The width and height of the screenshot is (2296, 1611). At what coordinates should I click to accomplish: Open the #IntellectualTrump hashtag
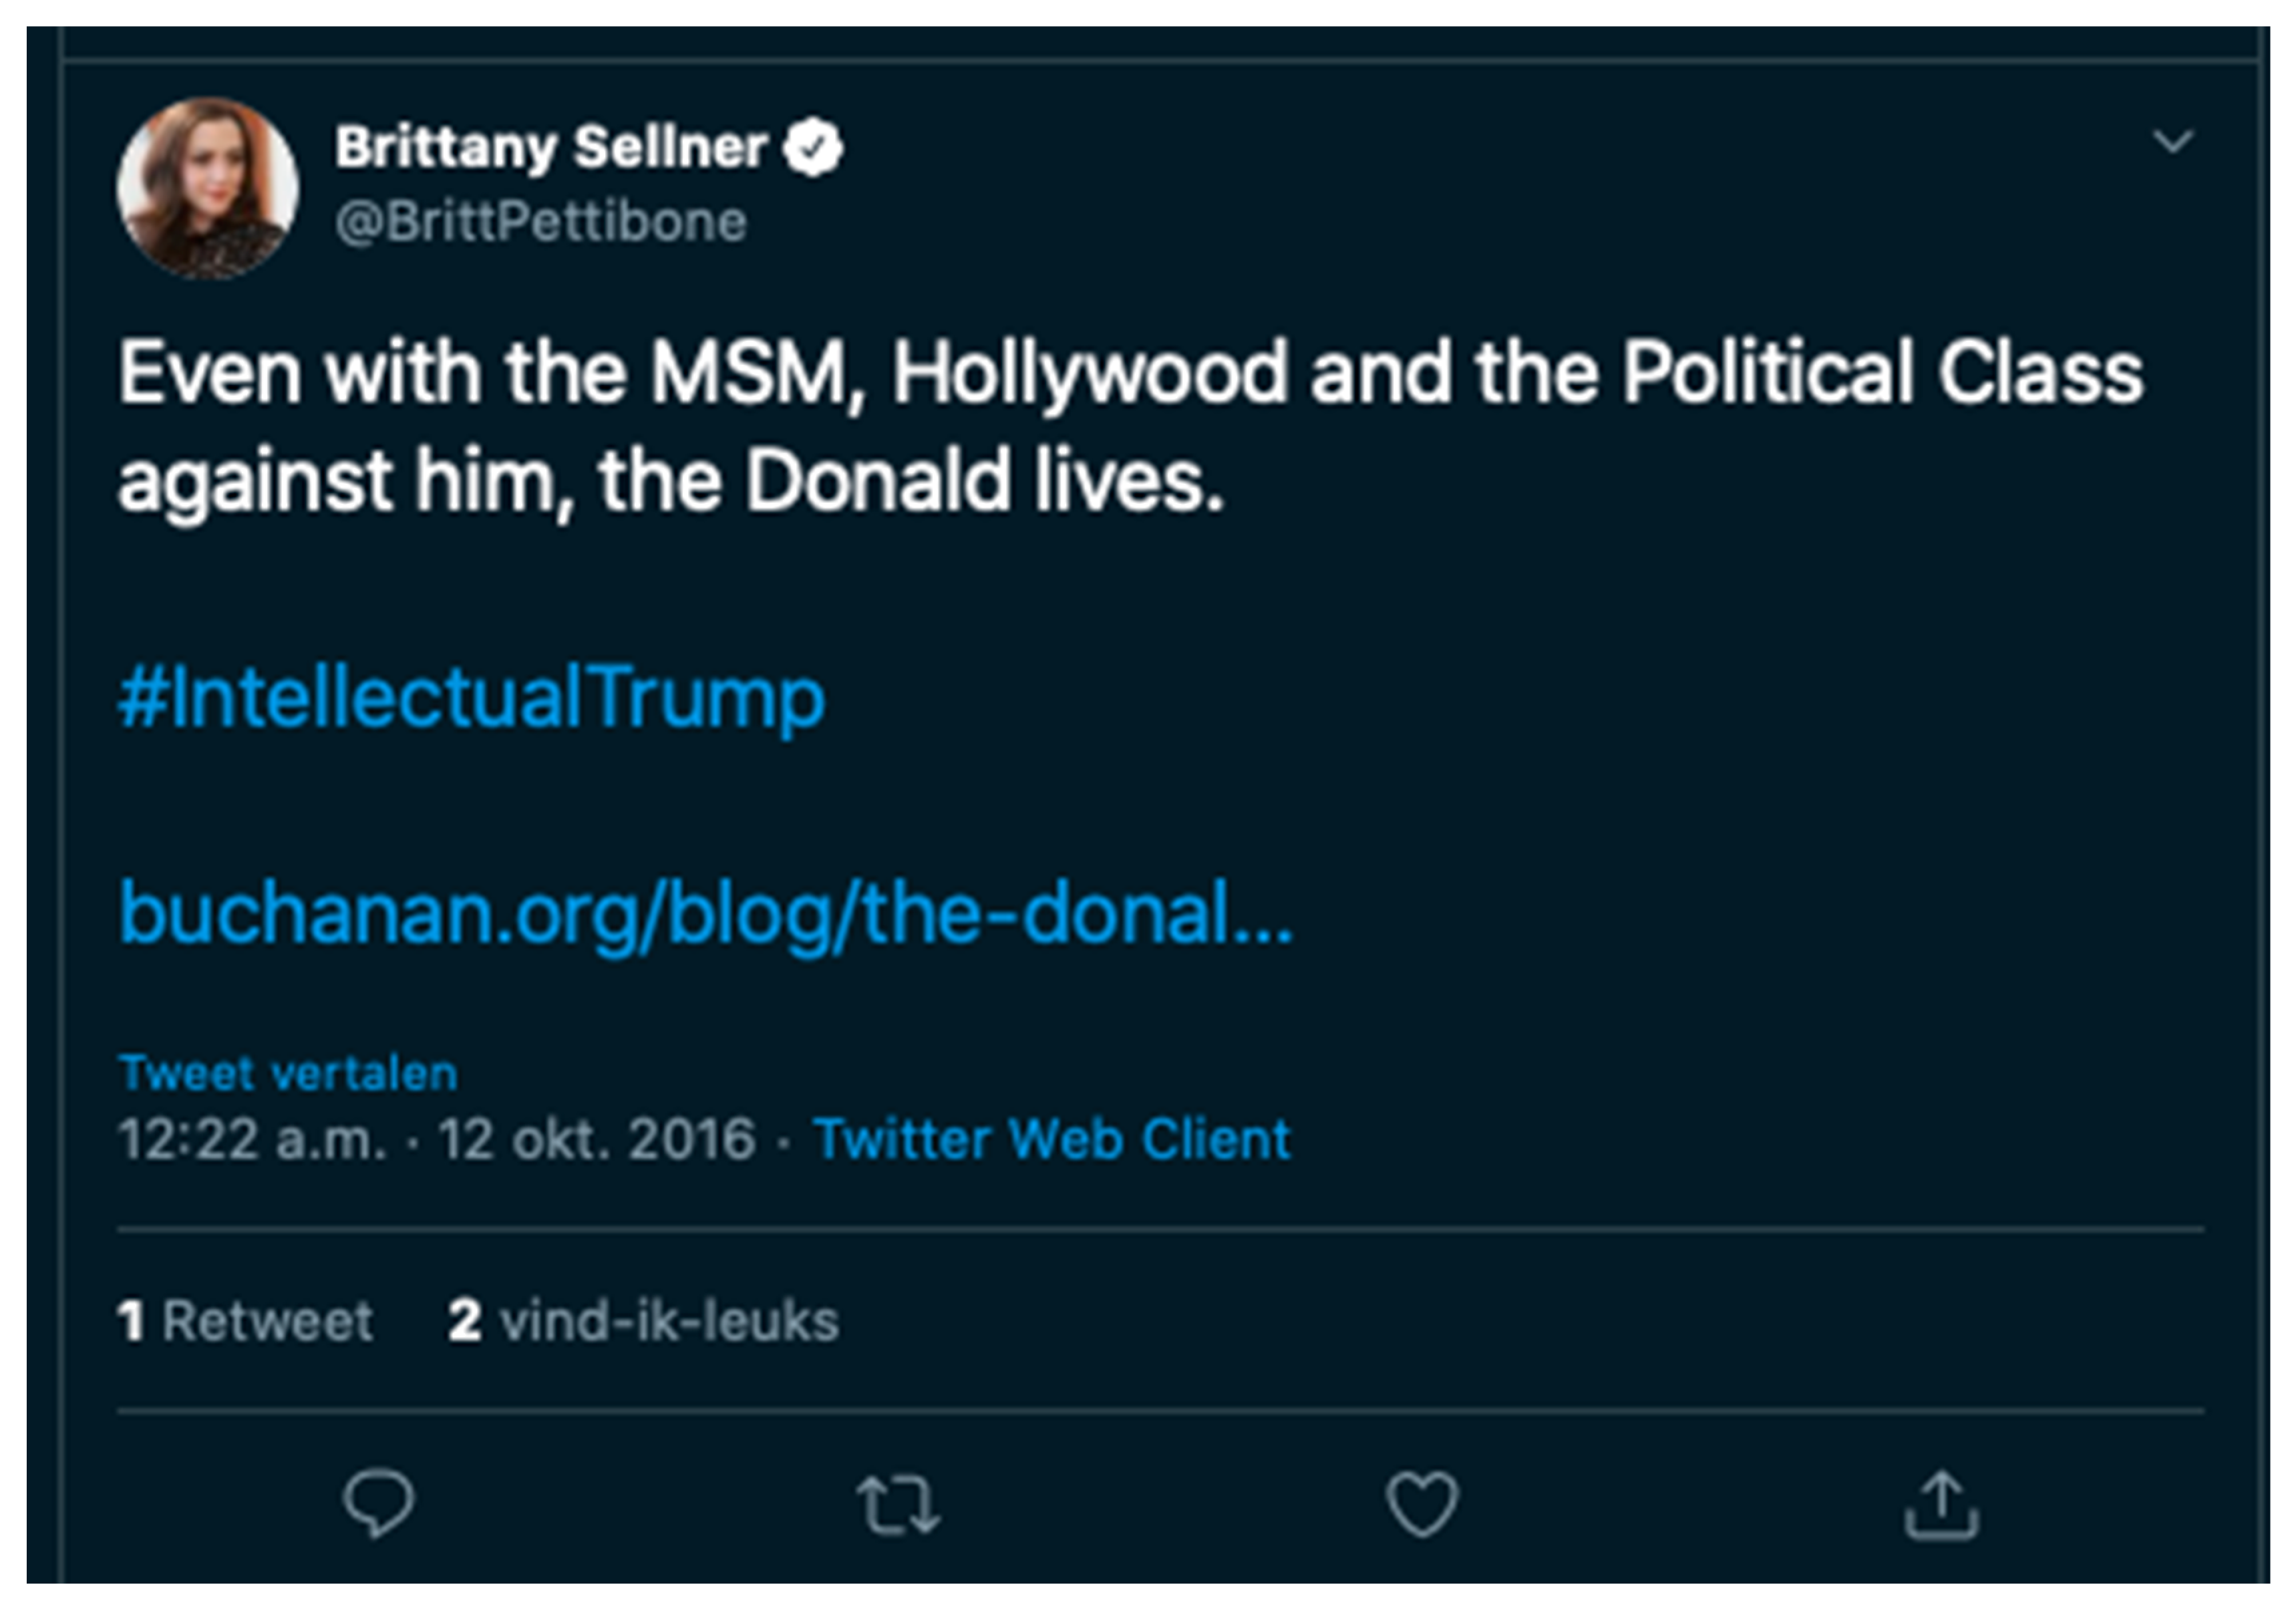point(472,698)
